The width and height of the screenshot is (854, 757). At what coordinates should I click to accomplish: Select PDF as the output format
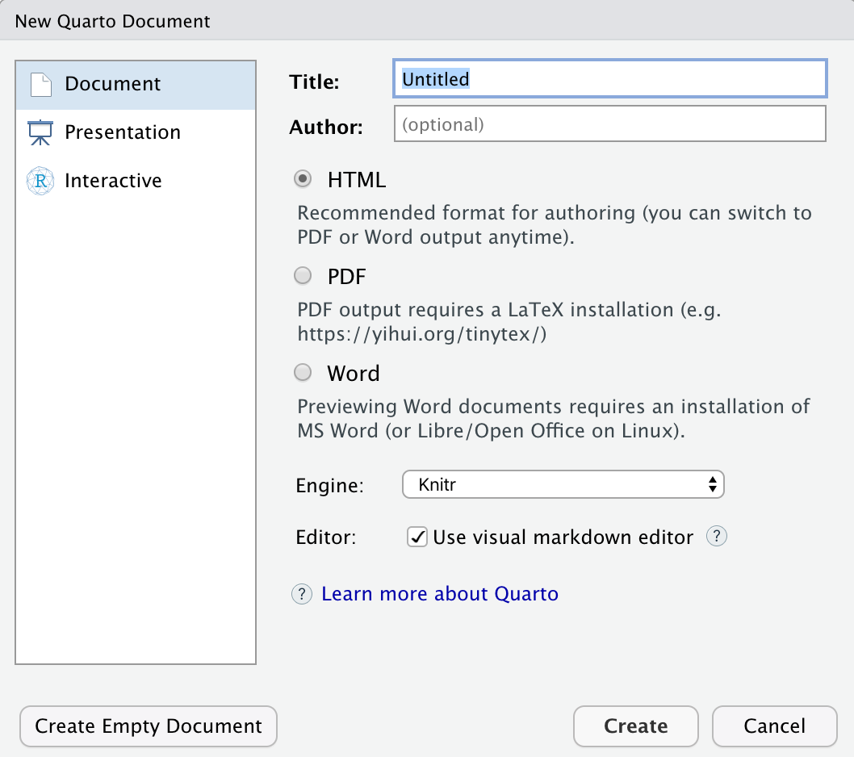pyautogui.click(x=303, y=275)
